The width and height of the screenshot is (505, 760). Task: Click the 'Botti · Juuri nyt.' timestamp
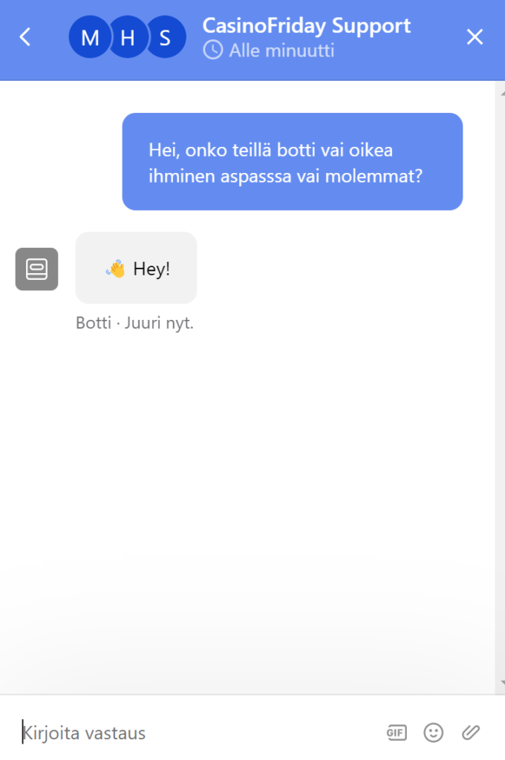point(134,324)
